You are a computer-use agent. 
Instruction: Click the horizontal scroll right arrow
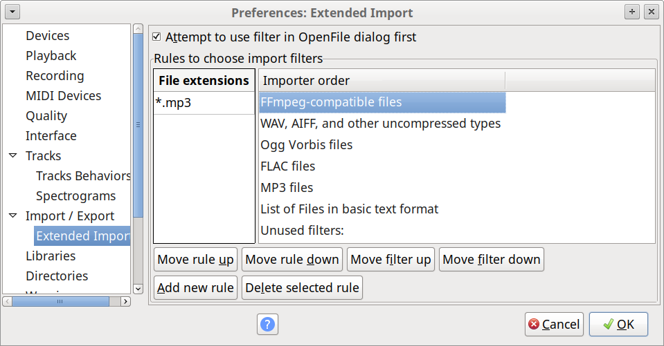point(125,301)
